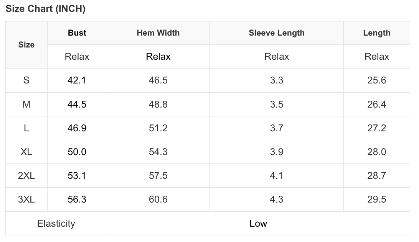
Task: Click the Size Chart (INCH) heading
Action: coord(45,8)
